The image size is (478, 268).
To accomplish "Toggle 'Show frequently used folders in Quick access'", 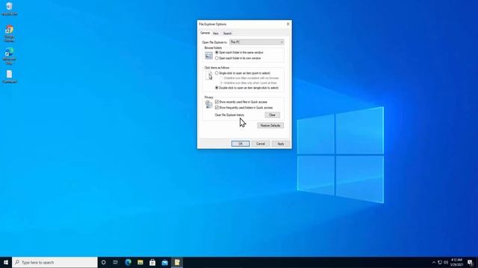I will (x=244, y=107).
